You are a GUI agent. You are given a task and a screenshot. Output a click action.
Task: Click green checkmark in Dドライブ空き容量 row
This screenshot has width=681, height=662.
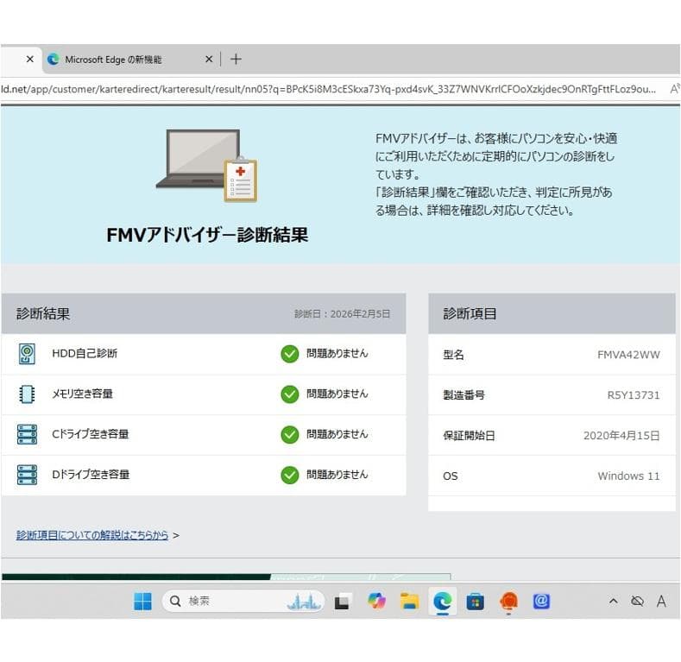(290, 476)
